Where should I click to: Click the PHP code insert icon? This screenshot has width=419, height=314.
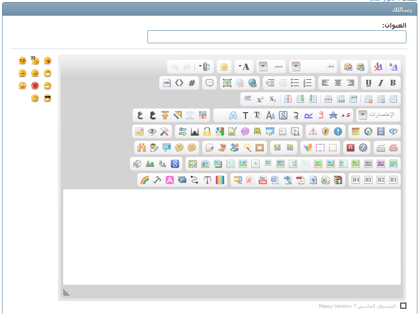coord(167,83)
